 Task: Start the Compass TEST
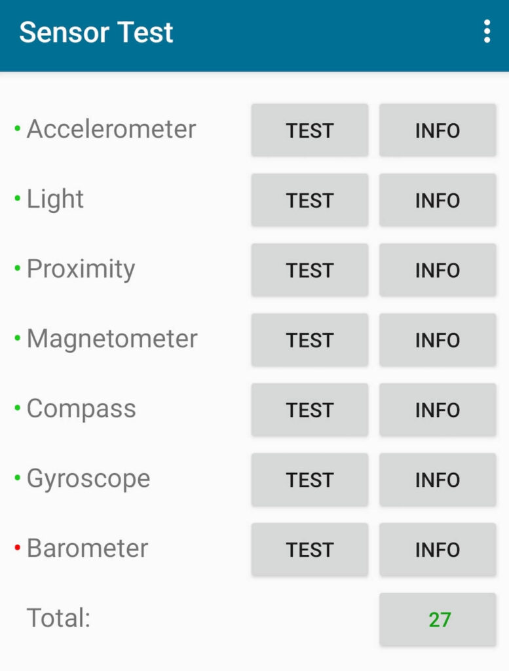[309, 410]
